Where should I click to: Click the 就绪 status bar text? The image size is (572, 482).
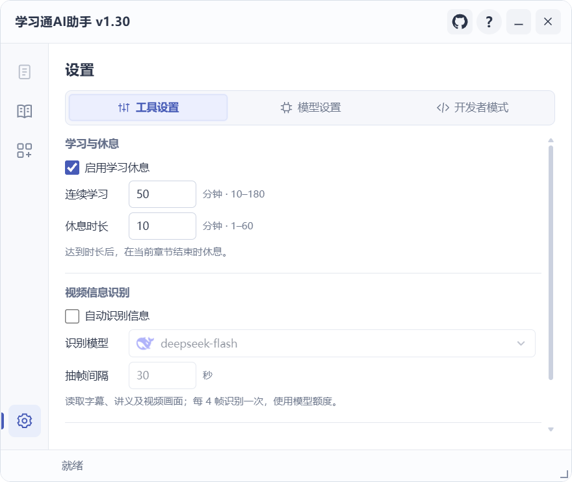(x=72, y=466)
